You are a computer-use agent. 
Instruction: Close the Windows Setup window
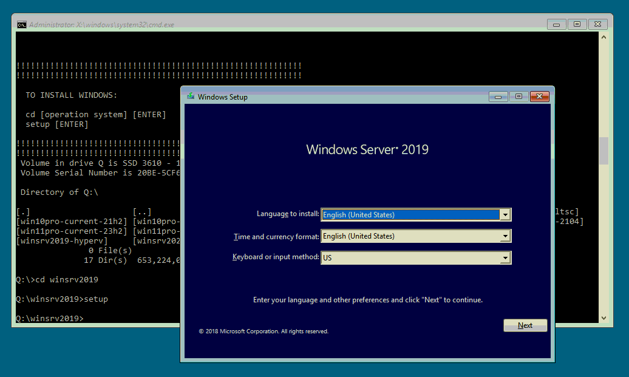tap(539, 97)
